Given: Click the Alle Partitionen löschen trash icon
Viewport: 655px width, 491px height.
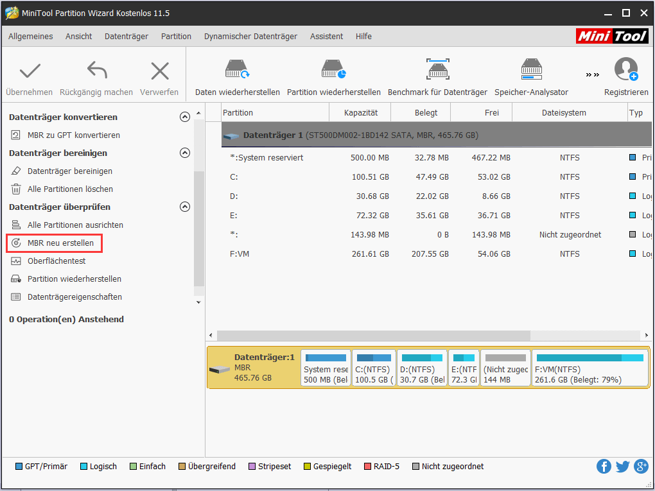Looking at the screenshot, I should [x=16, y=189].
